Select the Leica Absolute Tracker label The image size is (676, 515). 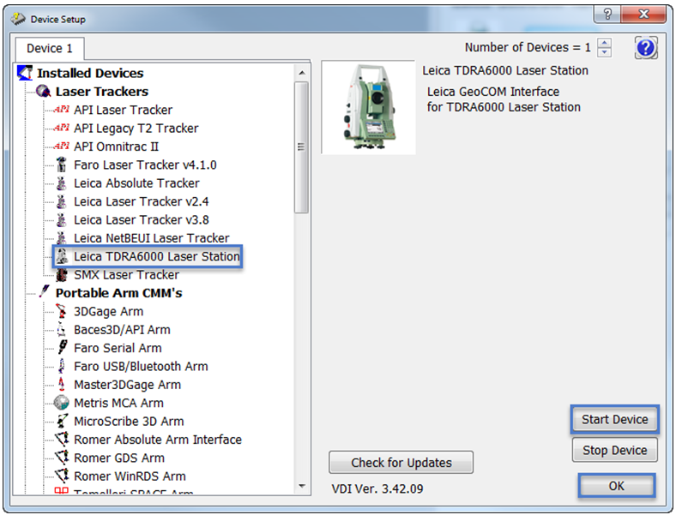pos(136,183)
